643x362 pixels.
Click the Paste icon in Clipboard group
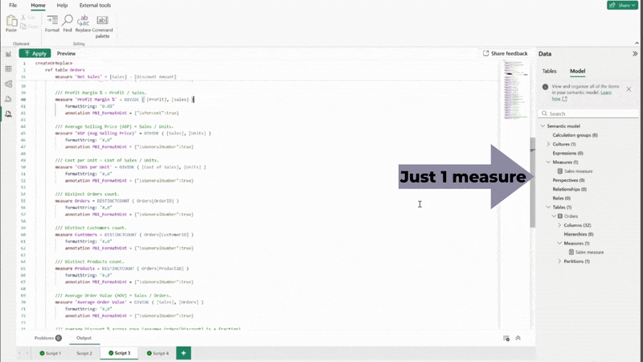pyautogui.click(x=11, y=23)
